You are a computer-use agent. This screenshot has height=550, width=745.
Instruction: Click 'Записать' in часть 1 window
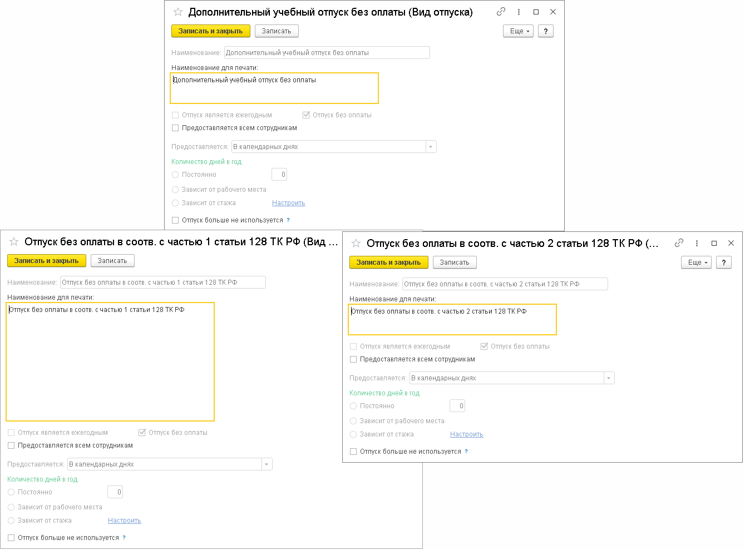(x=112, y=261)
